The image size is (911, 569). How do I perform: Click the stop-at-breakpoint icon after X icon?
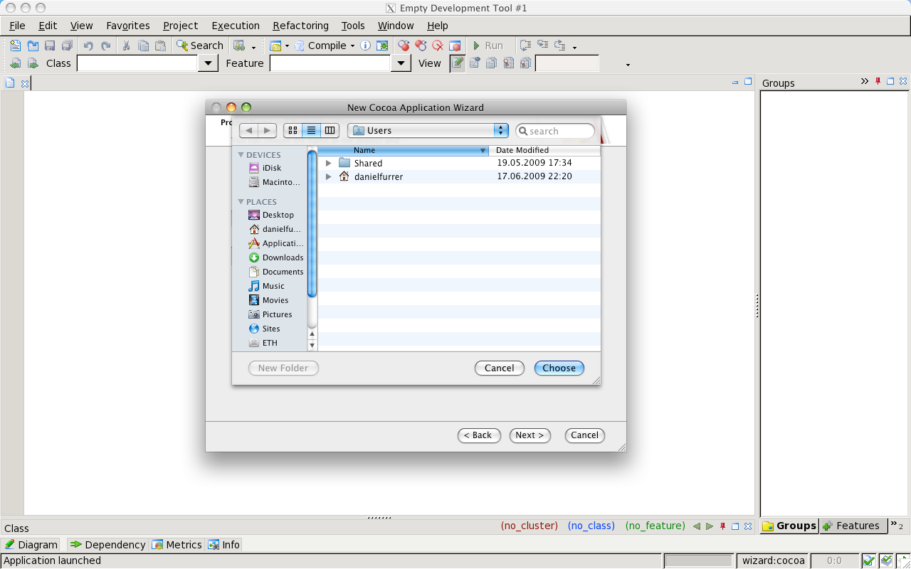(455, 46)
